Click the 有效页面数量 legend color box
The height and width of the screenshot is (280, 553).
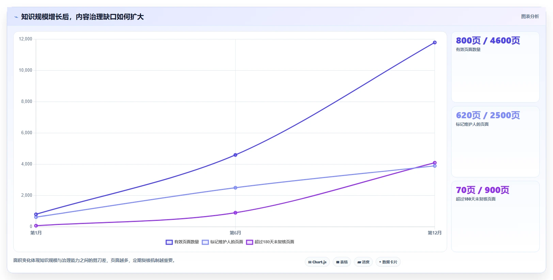(x=169, y=242)
